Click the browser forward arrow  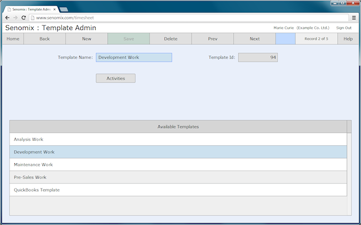[15, 18]
